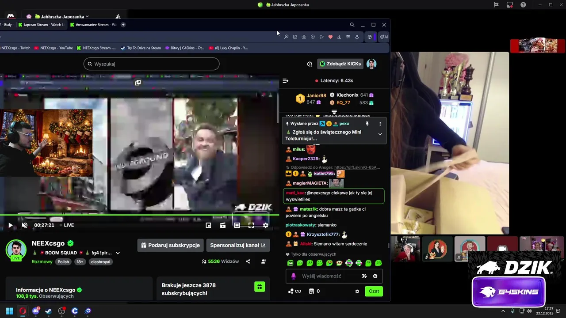Click the tray volume speaker icon
Screen dimensions: 566x318
(529, 311)
